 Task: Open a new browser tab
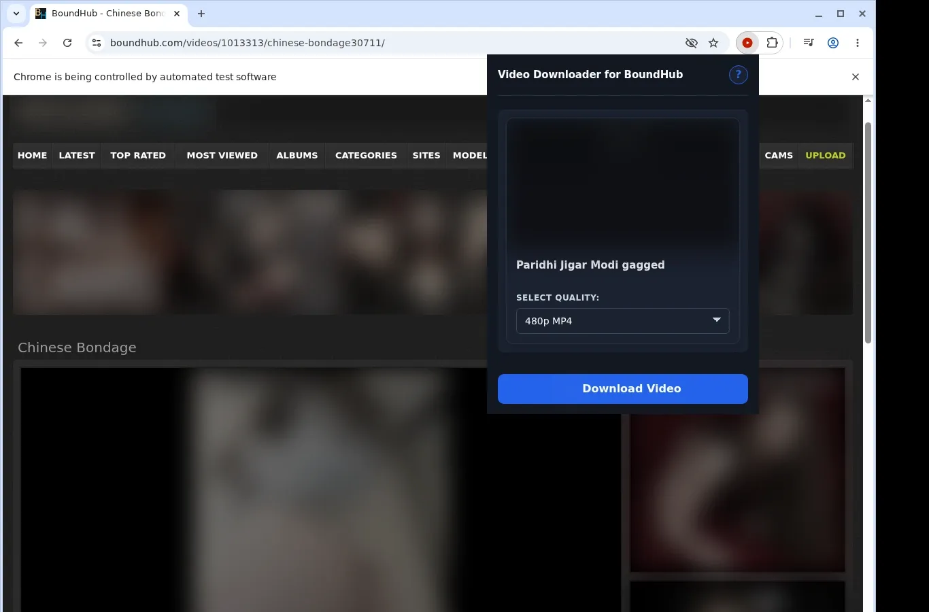click(x=201, y=14)
